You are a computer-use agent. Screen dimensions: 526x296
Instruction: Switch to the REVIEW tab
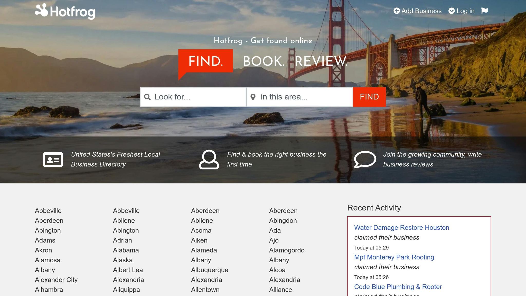tap(321, 61)
